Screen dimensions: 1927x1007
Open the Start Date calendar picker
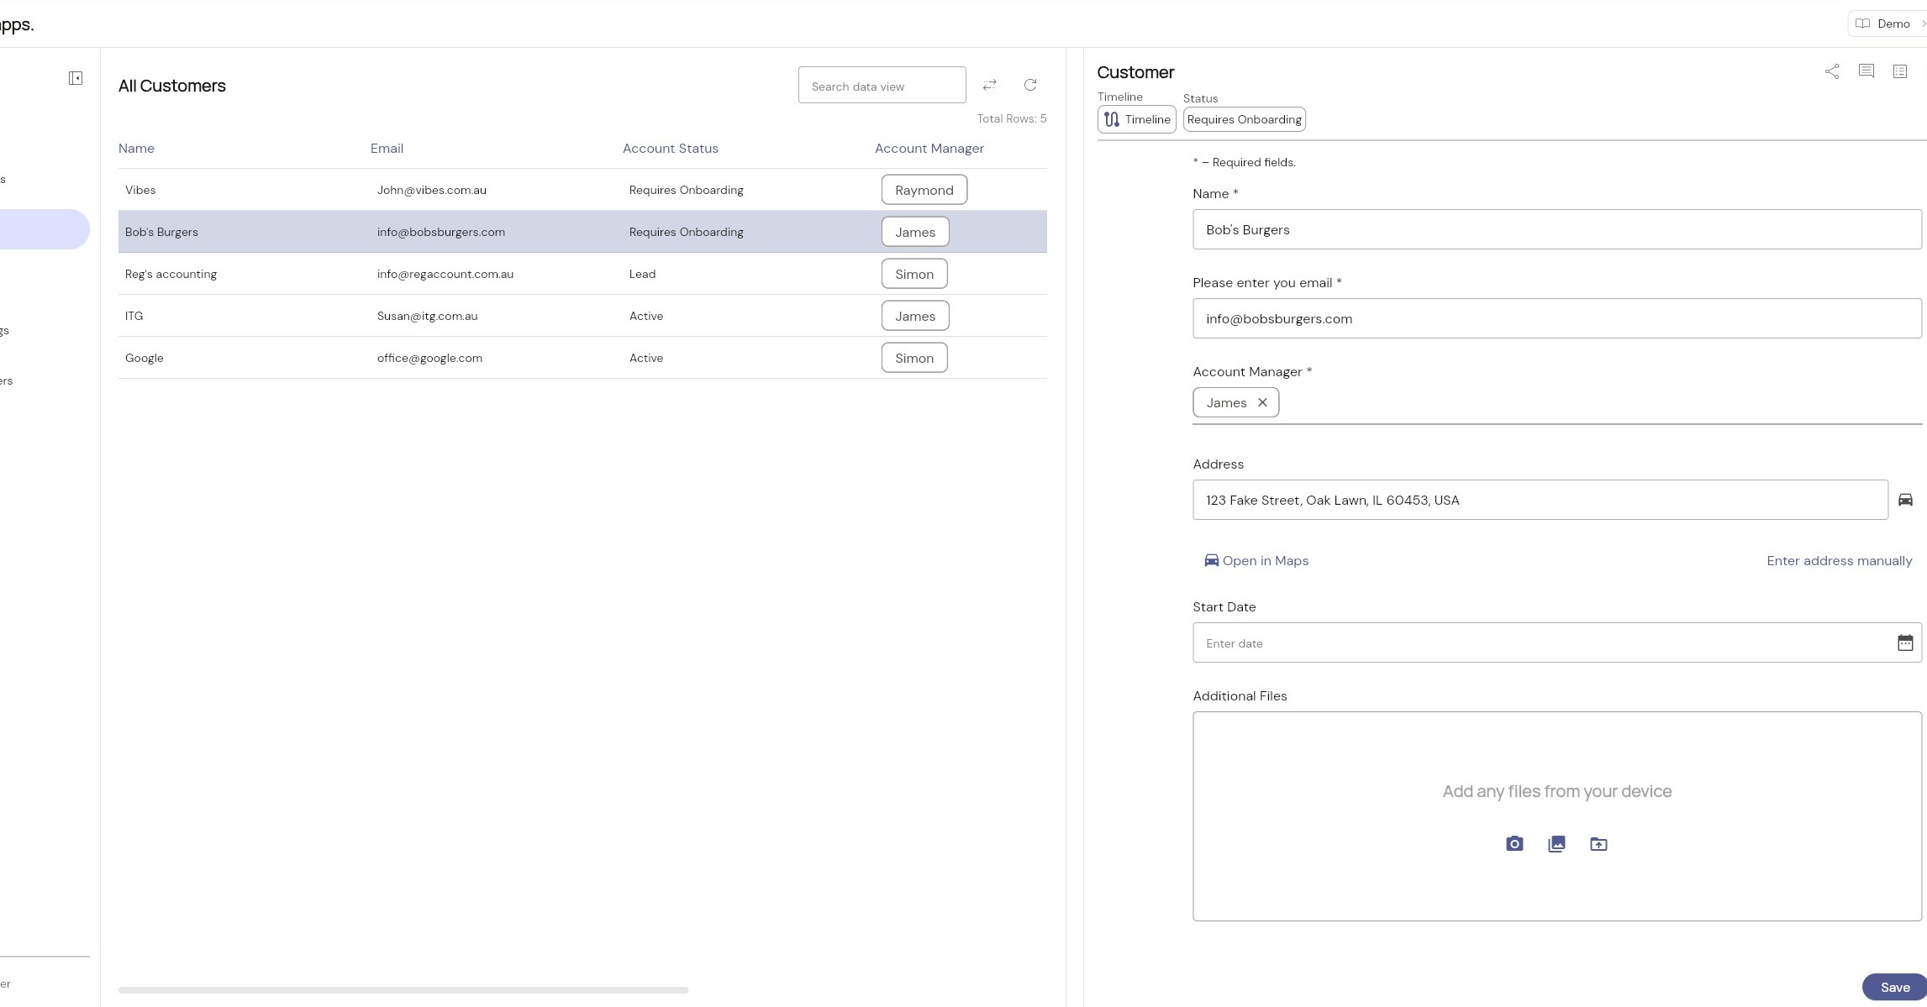tap(1905, 643)
